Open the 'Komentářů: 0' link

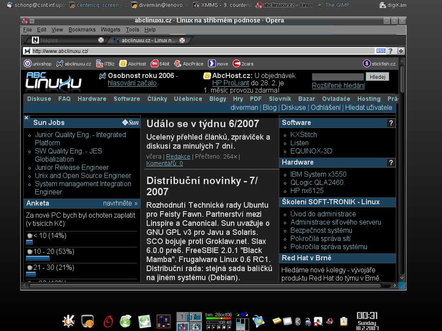click(x=164, y=163)
